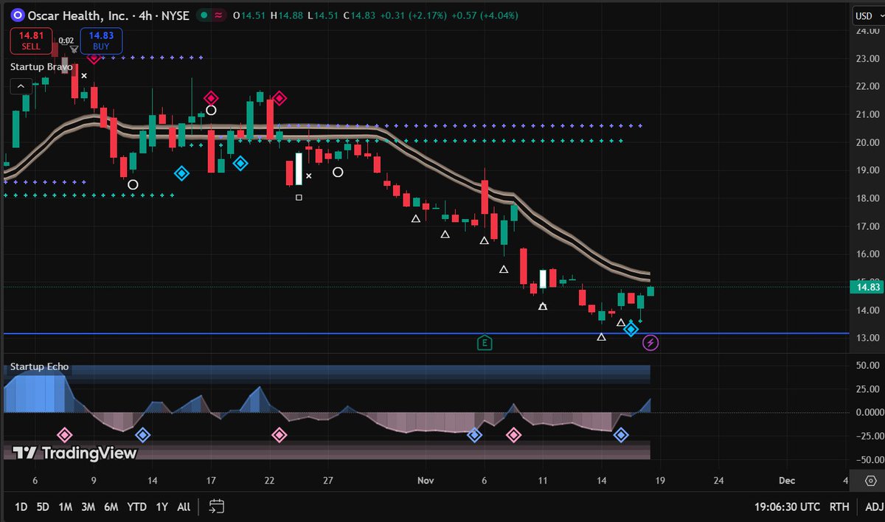
Task: Click blue diamond signal beside lightning bolt
Action: click(631, 329)
